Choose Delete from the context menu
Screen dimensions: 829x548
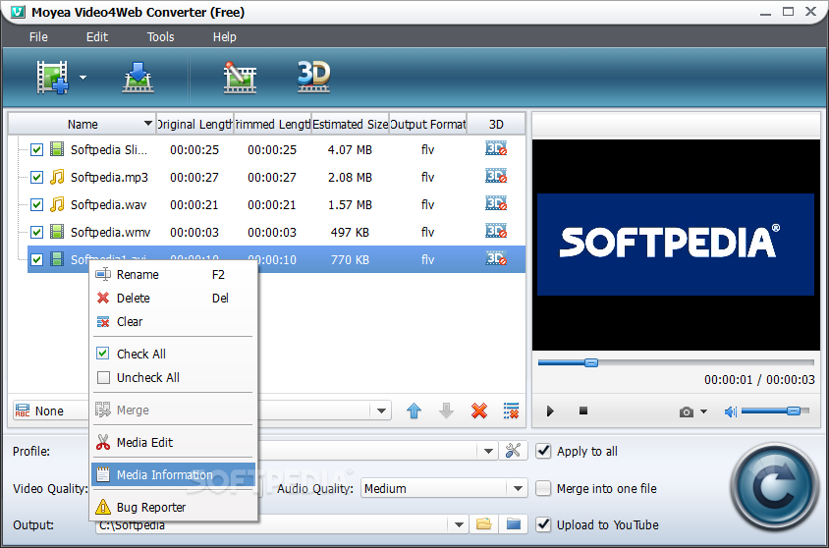(173, 298)
